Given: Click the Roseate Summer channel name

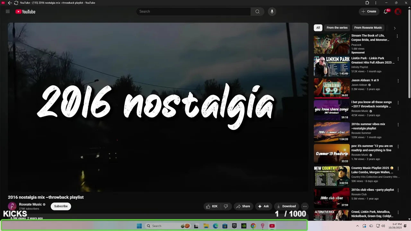Looking at the screenshot, I should pyautogui.click(x=361, y=133).
